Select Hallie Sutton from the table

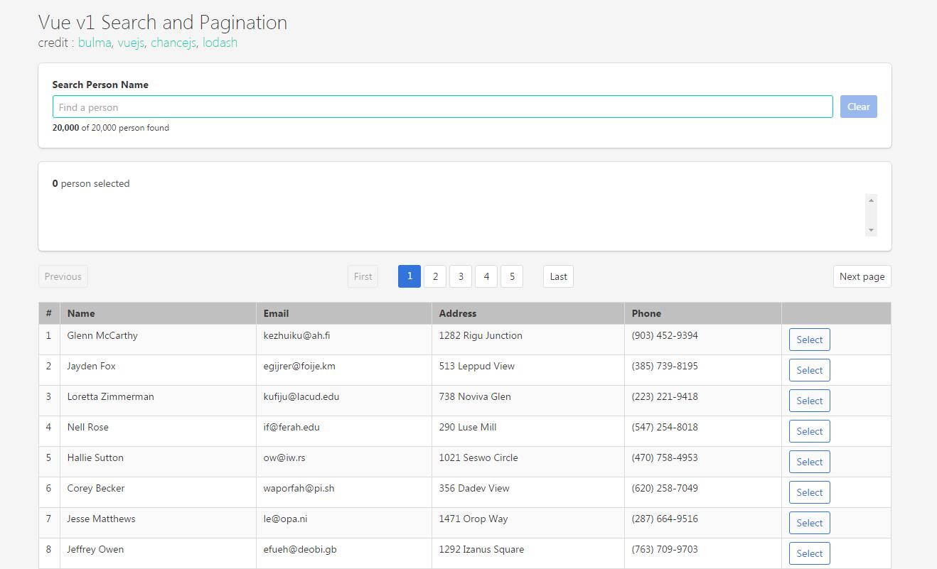pos(809,461)
